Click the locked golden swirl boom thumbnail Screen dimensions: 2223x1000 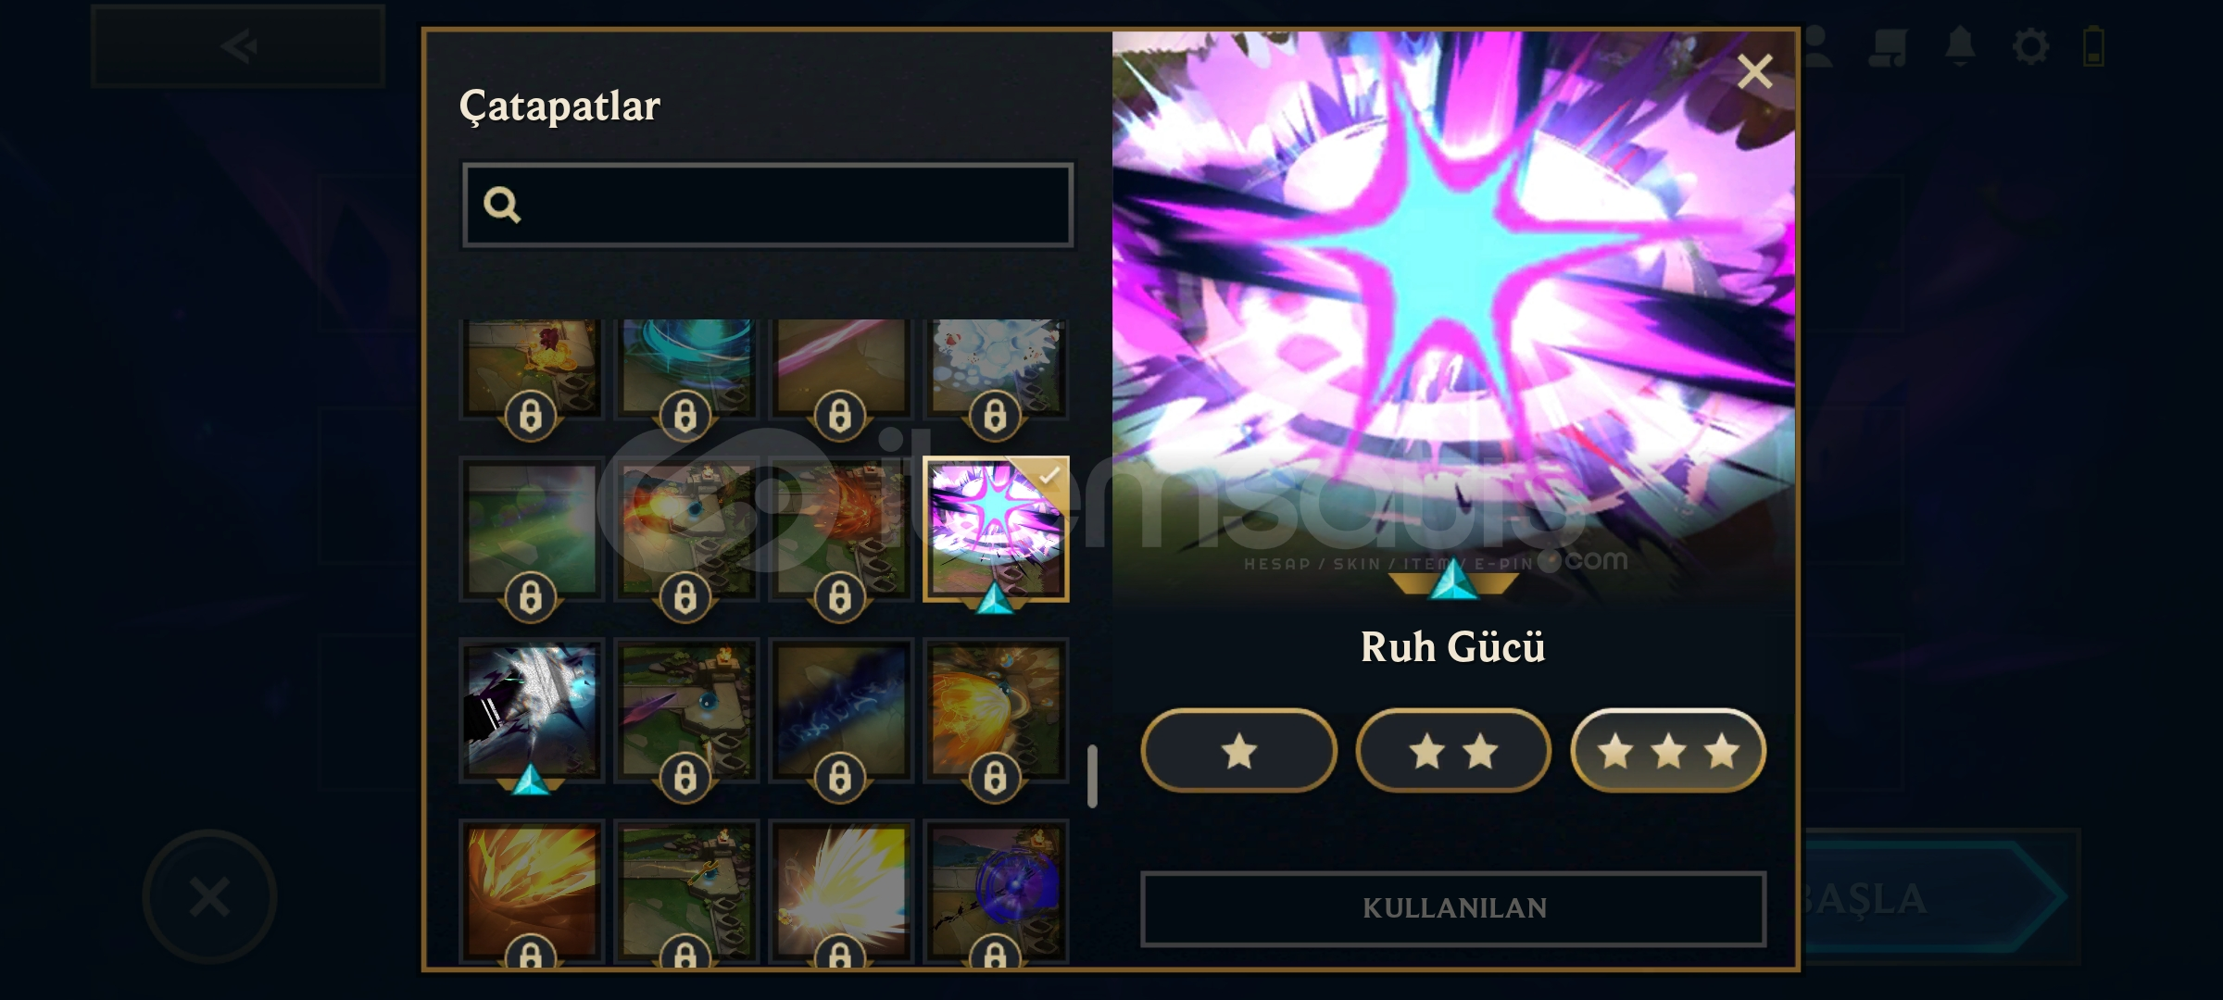click(996, 710)
